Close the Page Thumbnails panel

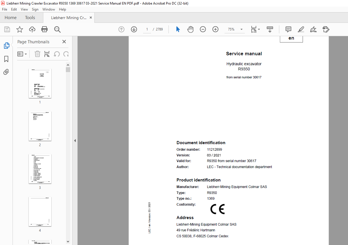pyautogui.click(x=64, y=42)
